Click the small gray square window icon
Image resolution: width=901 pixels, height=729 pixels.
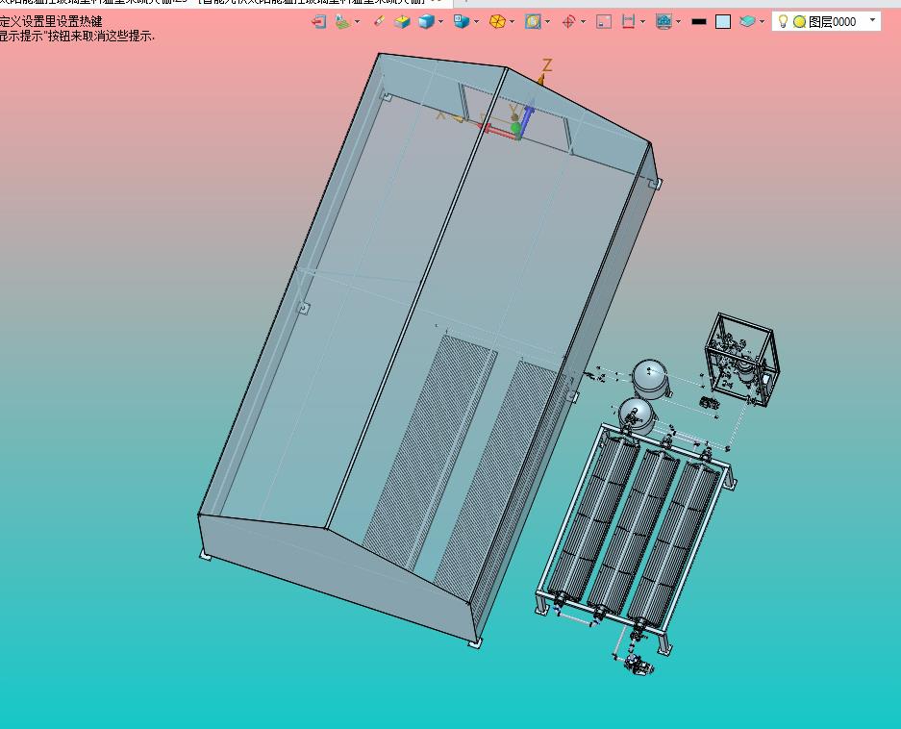click(x=604, y=22)
